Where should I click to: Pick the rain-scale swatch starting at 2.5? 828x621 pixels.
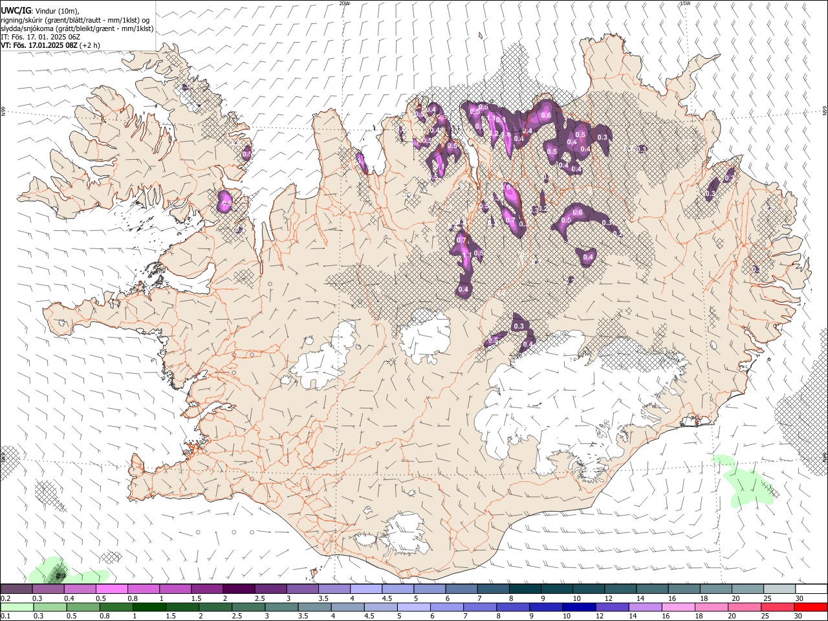click(x=249, y=607)
